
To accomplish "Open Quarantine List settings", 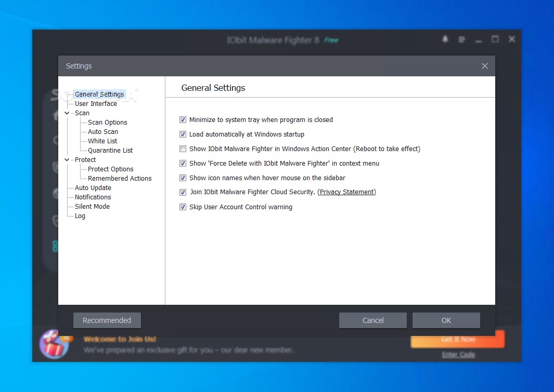I will (x=110, y=151).
